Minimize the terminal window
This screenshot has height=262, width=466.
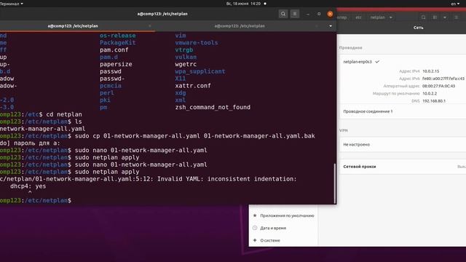308,14
